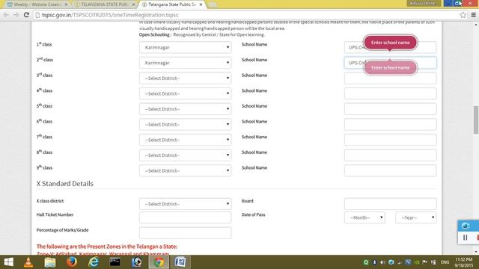The image size is (479, 269).
Task: Click the 9th class School Name field
Action: point(391,170)
